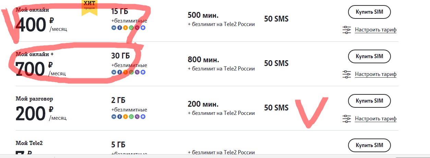Click the sliders icon in the Мой онлайн + row

point(347,74)
